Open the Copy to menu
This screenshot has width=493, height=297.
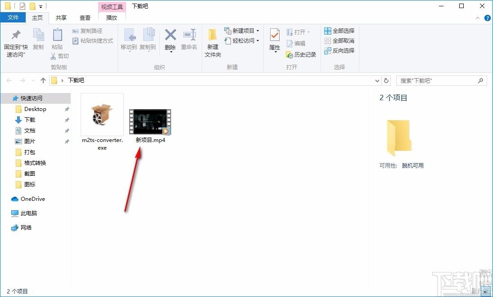pos(148,40)
